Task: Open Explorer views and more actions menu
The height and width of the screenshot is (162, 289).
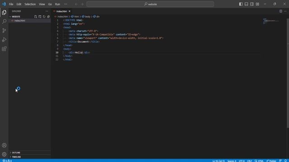Action: click(47, 11)
